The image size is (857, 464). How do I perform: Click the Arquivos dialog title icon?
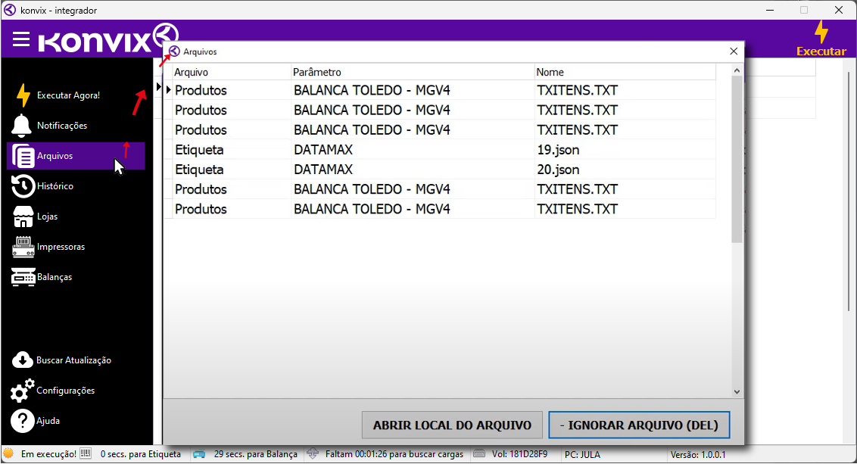tap(174, 51)
